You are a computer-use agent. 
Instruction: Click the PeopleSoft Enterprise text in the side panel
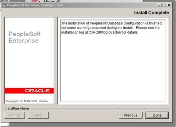(25, 37)
